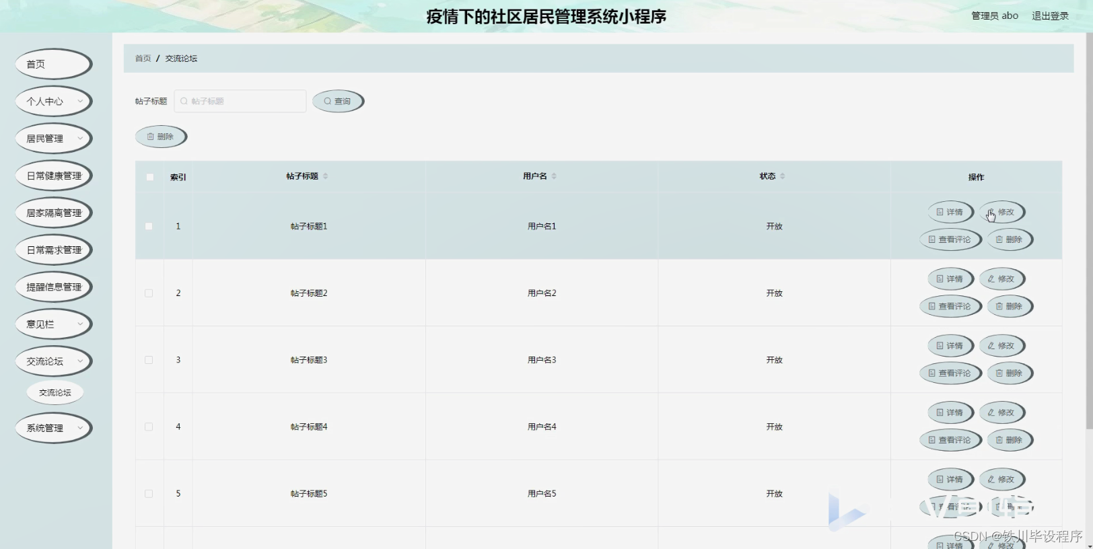1093x549 pixels.
Task: Collapse the 交流论坛 parent sidebar menu
Action: tap(53, 361)
